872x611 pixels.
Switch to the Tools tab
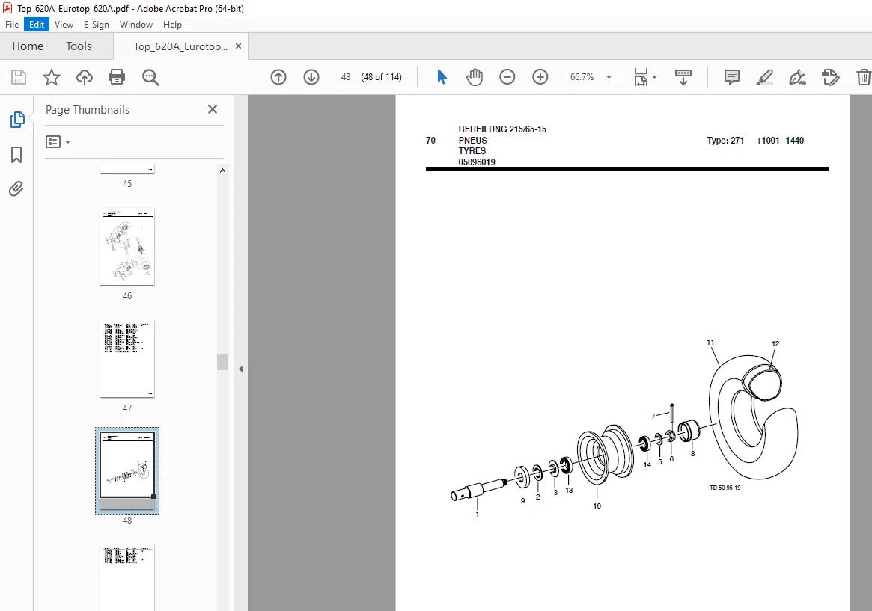pos(79,46)
